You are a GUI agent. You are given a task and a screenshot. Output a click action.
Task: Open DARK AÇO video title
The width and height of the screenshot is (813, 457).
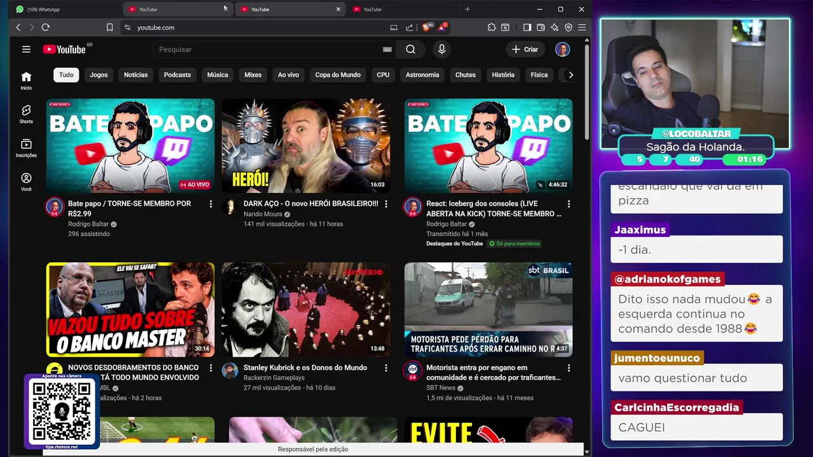pos(311,204)
